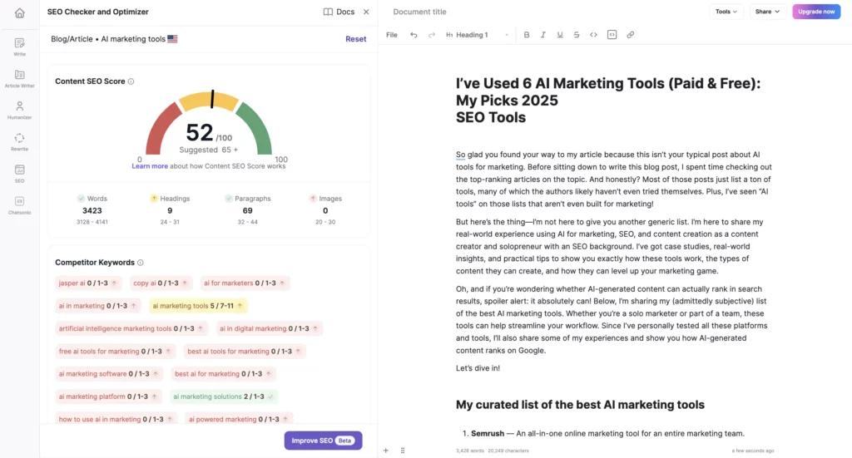Image resolution: width=852 pixels, height=458 pixels.
Task: Open the Write tool in sidebar
Action: point(20,47)
